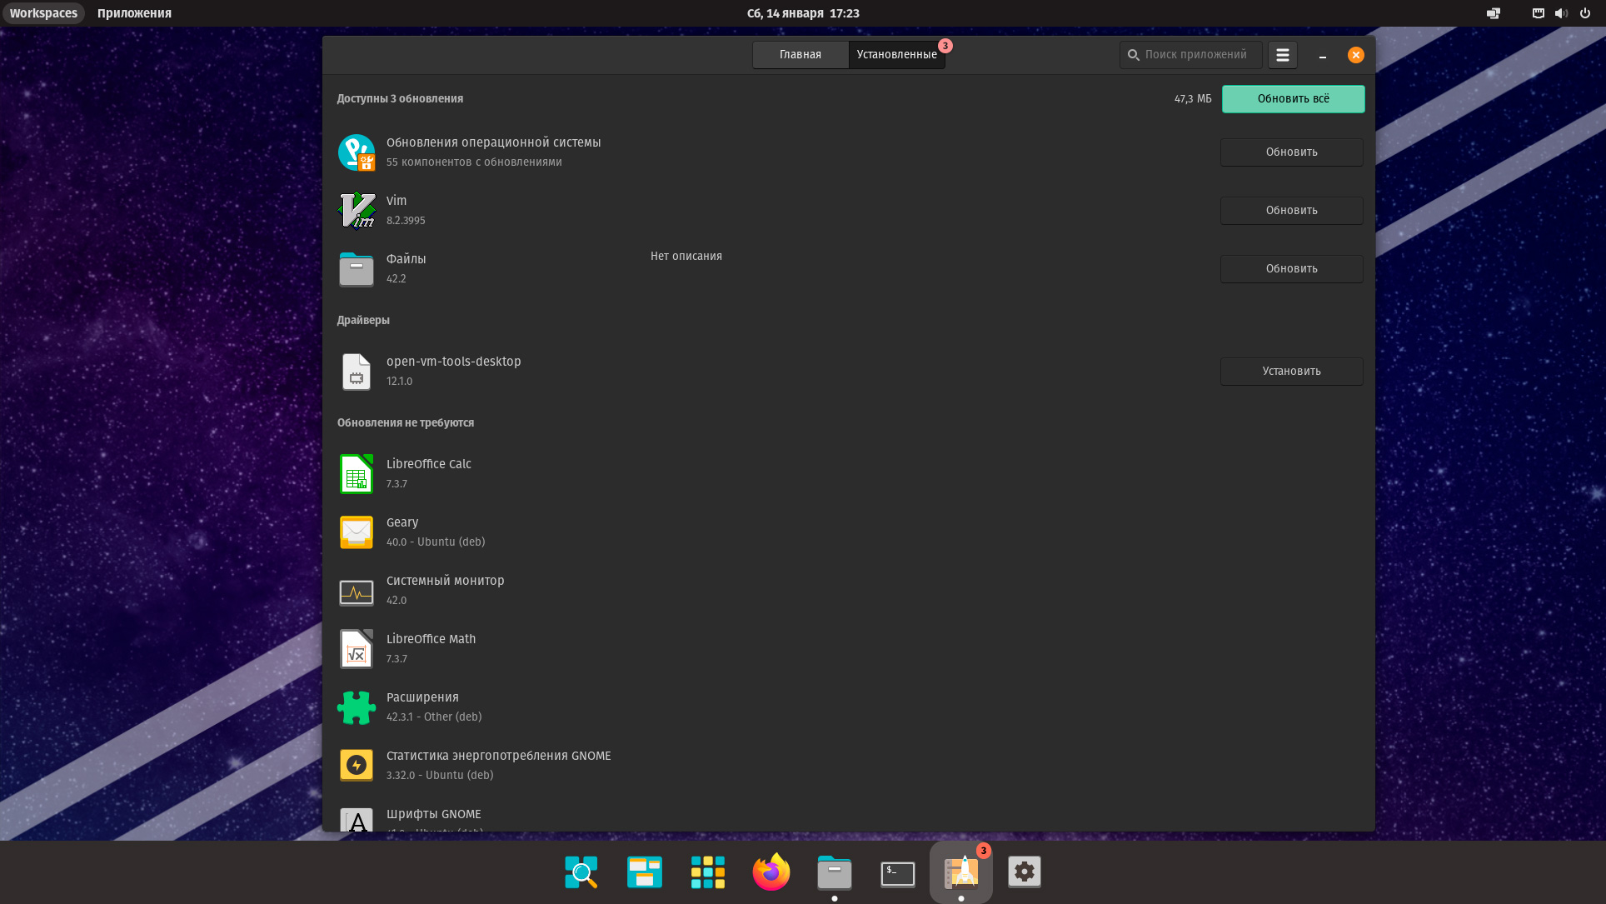Open the Workspaces overview

(x=43, y=13)
